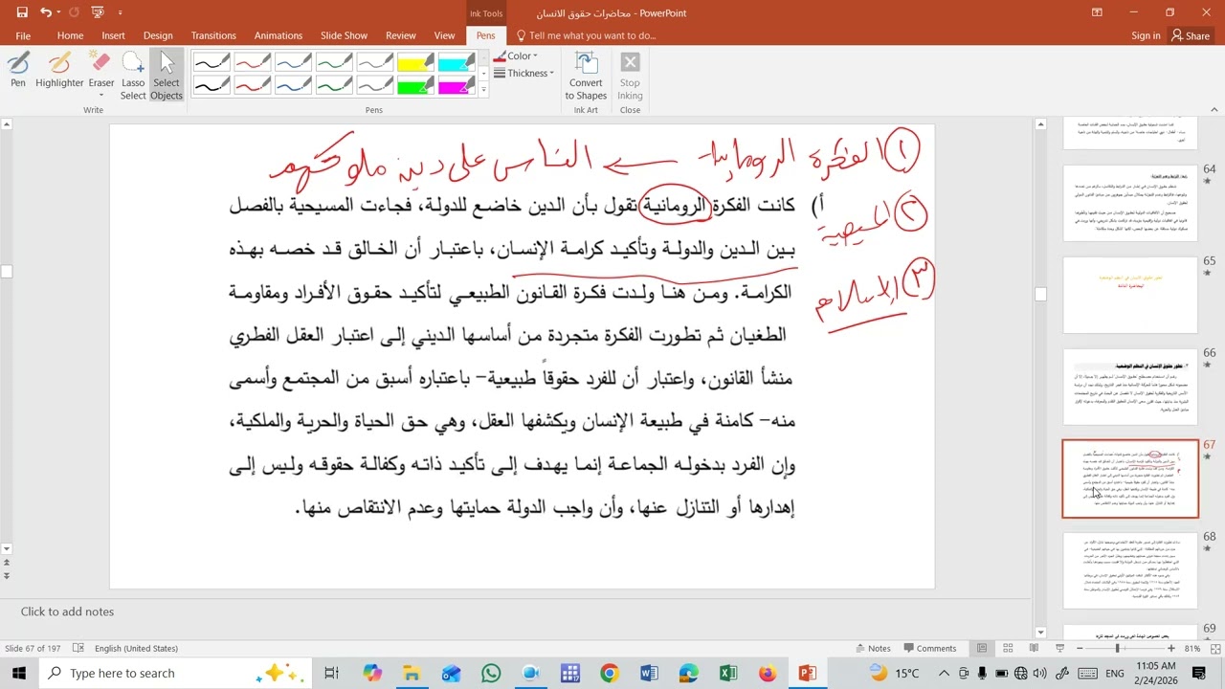1225x689 pixels.
Task: Expand the Pens gallery More arrow
Action: pos(483,89)
